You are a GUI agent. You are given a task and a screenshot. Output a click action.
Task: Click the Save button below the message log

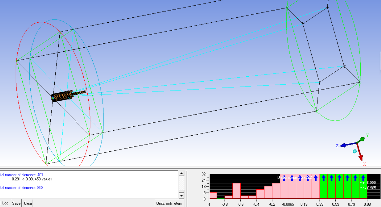click(16, 203)
